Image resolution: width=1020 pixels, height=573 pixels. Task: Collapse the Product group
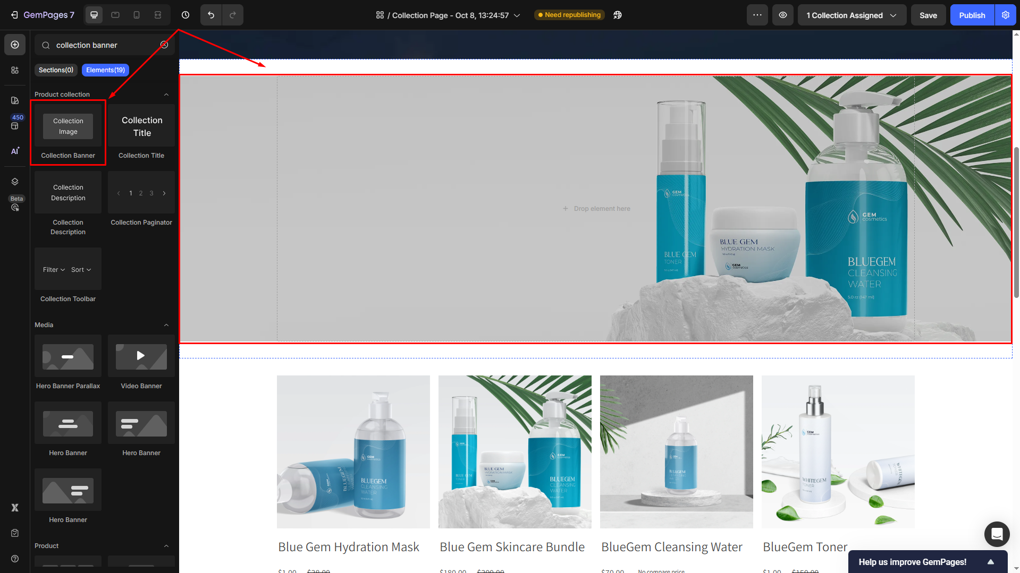click(166, 546)
